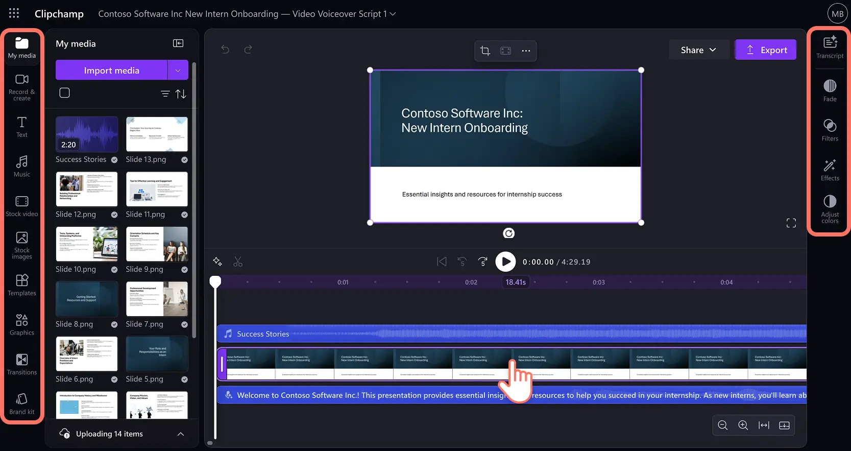
Task: Click the Fit toolbar icon
Action: click(505, 51)
